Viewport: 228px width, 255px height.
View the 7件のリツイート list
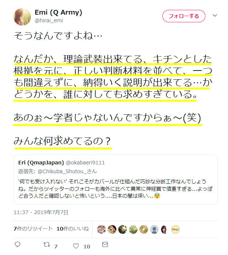tap(33, 229)
